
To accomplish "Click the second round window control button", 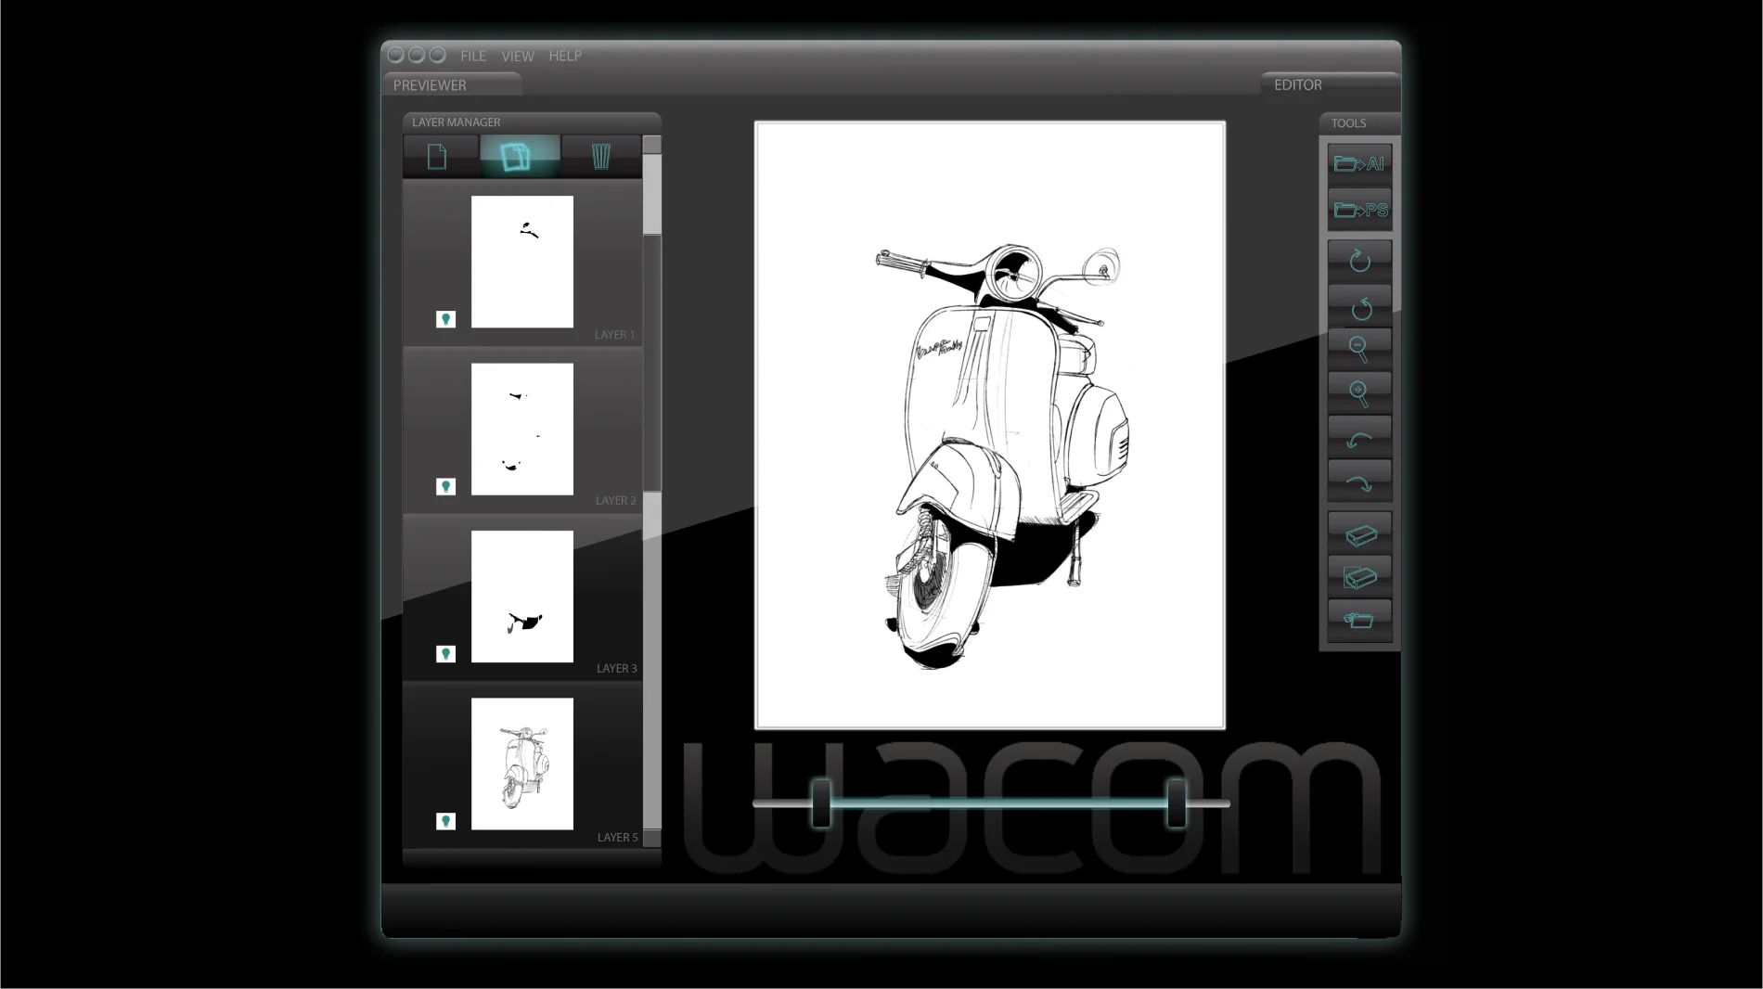I will [x=417, y=55].
